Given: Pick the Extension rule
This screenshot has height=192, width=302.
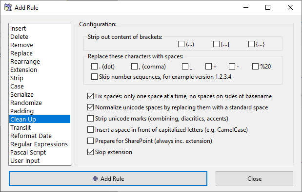Looking at the screenshot, I should click(x=40, y=70).
